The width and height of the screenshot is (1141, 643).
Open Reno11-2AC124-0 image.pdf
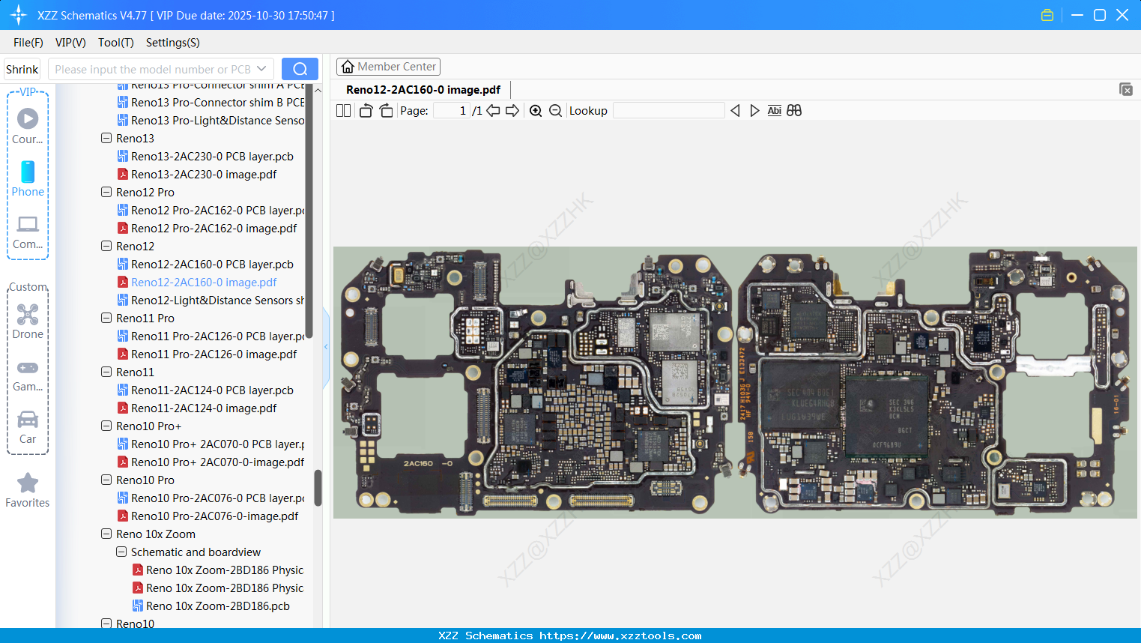[204, 408]
